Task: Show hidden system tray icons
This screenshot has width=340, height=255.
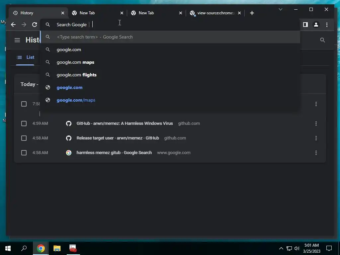Action: [x=281, y=248]
